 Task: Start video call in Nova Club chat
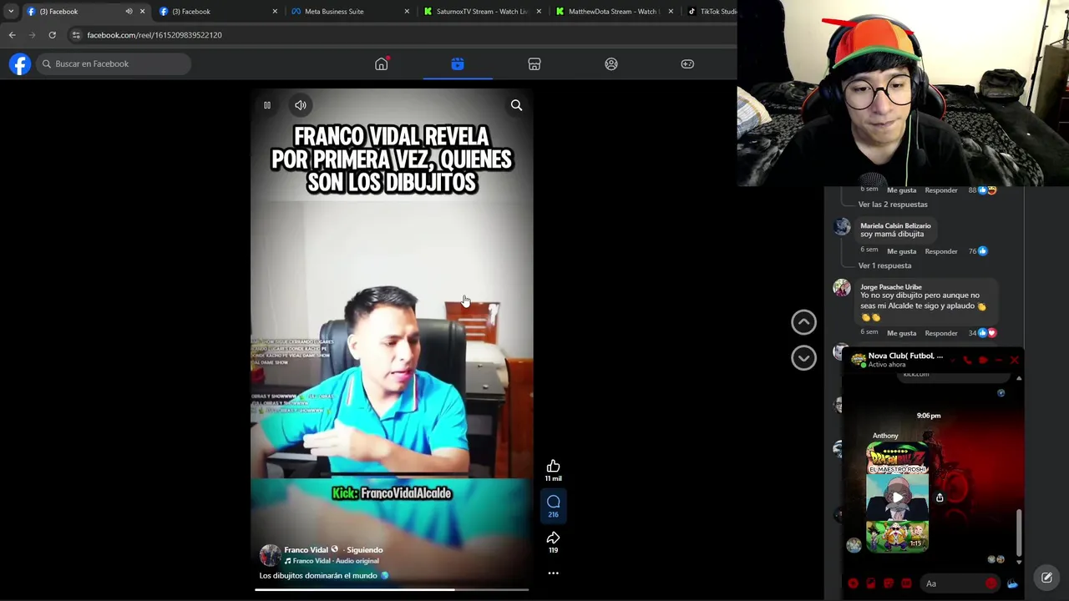(x=983, y=361)
